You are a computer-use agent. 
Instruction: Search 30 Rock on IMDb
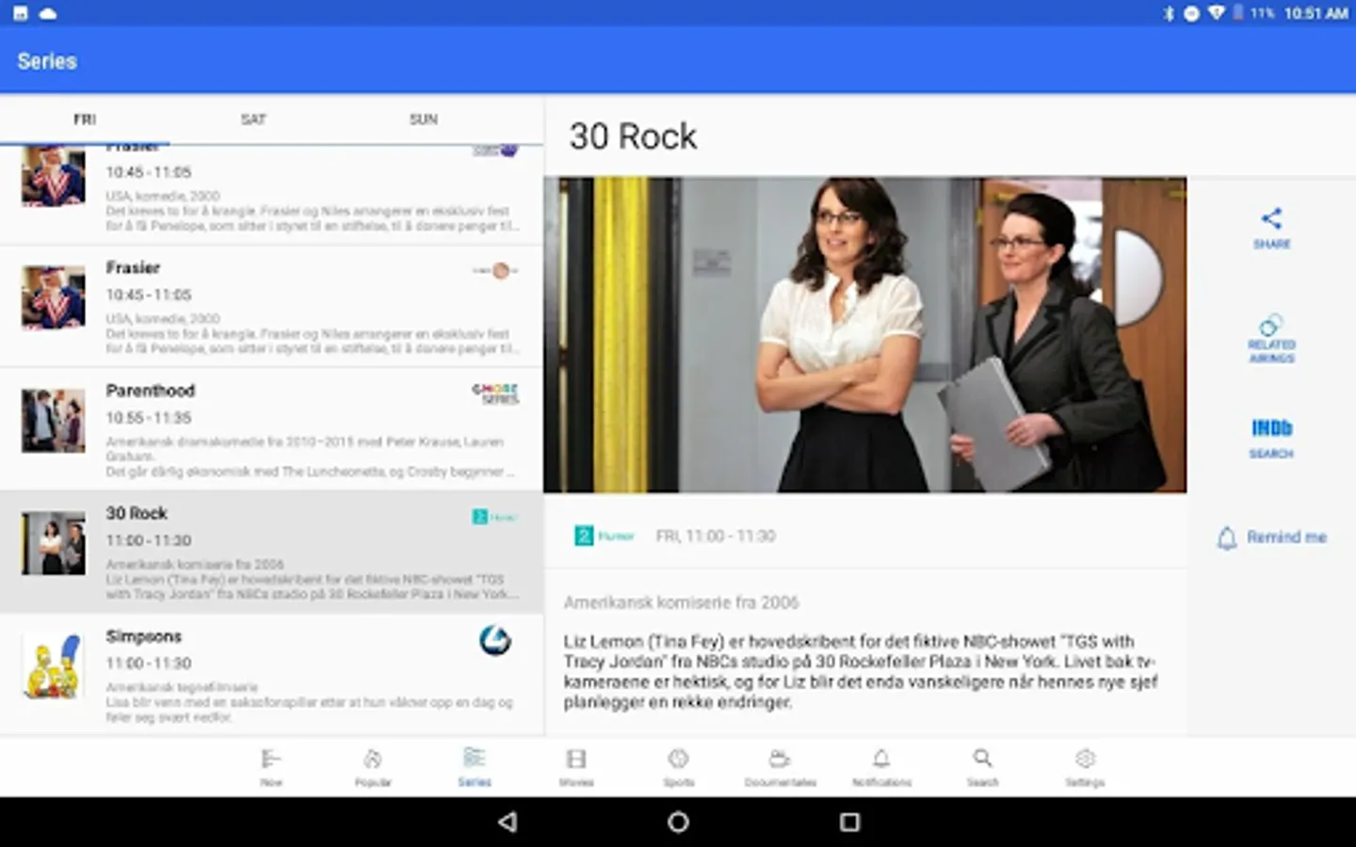[1271, 439]
